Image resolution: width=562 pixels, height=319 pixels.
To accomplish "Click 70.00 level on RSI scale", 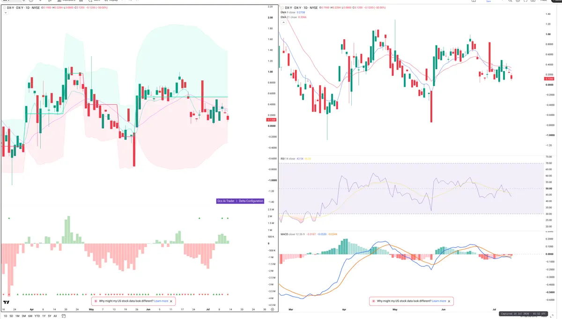I will click(549, 163).
